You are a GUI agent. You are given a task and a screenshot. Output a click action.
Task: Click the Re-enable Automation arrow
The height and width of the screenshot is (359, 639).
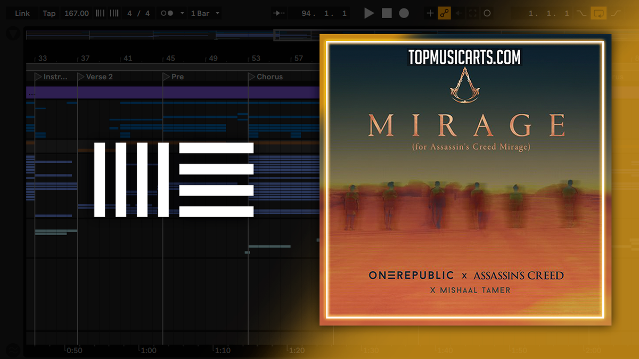coord(460,13)
